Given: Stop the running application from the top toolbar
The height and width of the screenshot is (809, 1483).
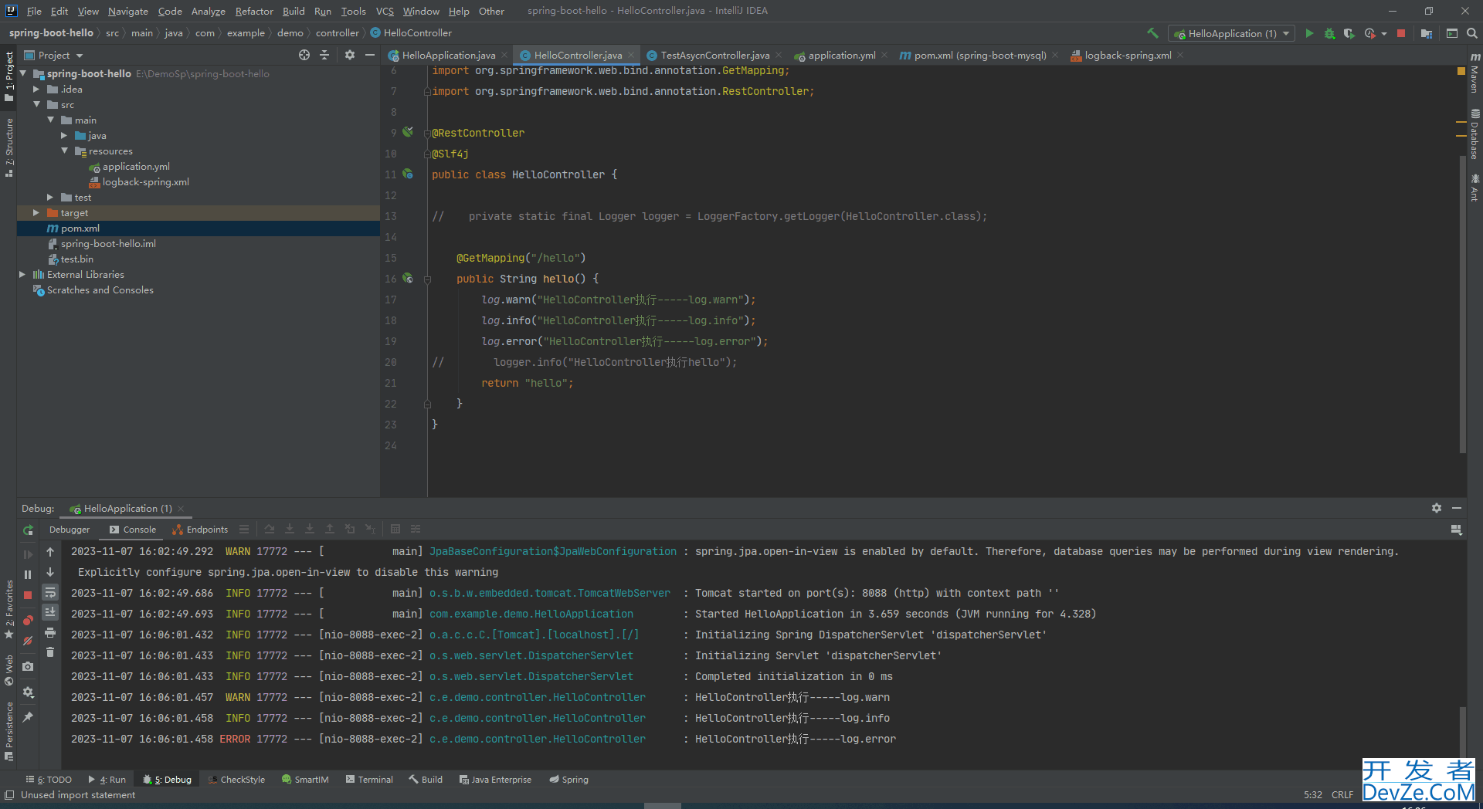Looking at the screenshot, I should (1401, 33).
